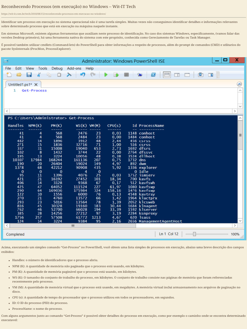Image resolution: width=247 pixels, height=329 pixels.
Task: Collapse the script pane with the round chevron
Action: (239, 84)
